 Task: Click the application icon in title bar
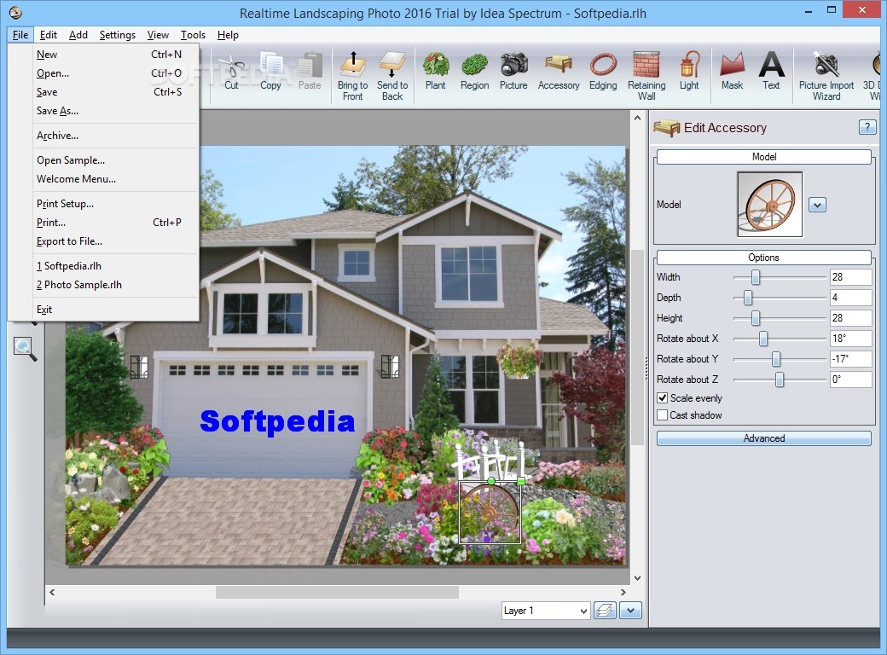click(x=15, y=13)
